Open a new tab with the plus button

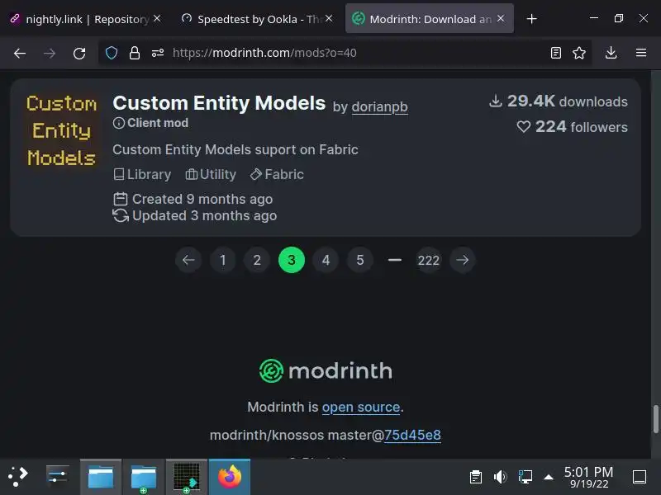tap(531, 19)
